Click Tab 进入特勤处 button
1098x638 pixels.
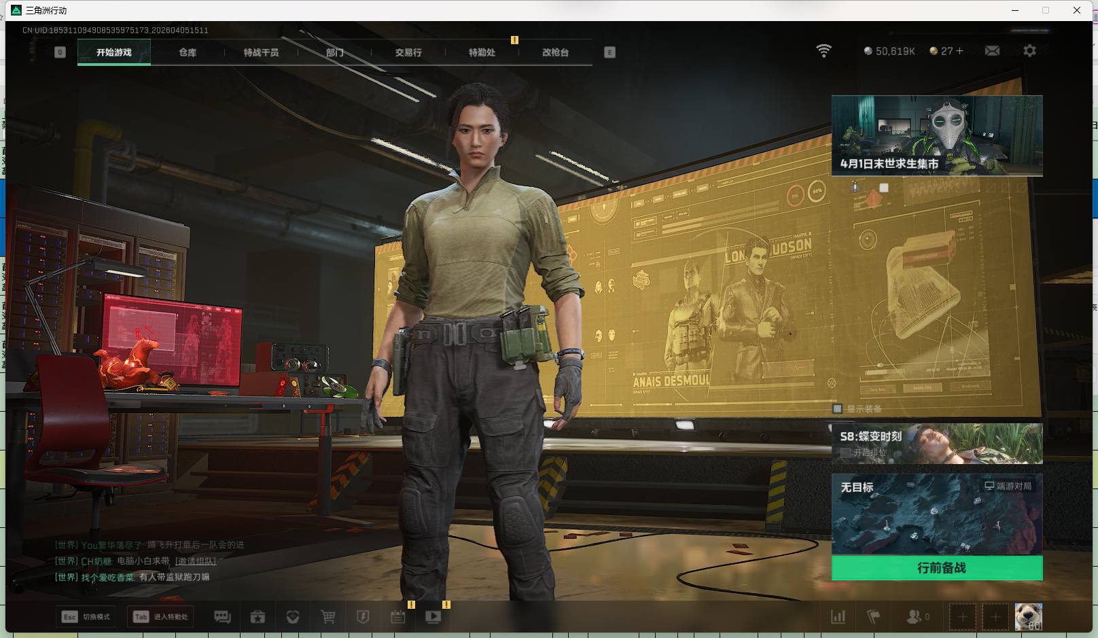(x=160, y=617)
